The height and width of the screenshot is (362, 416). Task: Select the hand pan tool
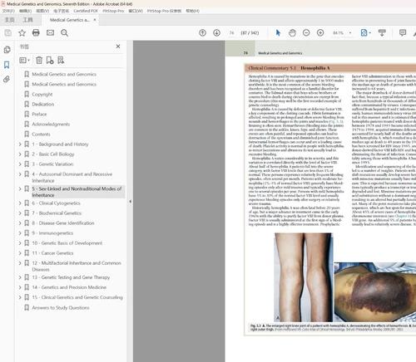click(292, 32)
